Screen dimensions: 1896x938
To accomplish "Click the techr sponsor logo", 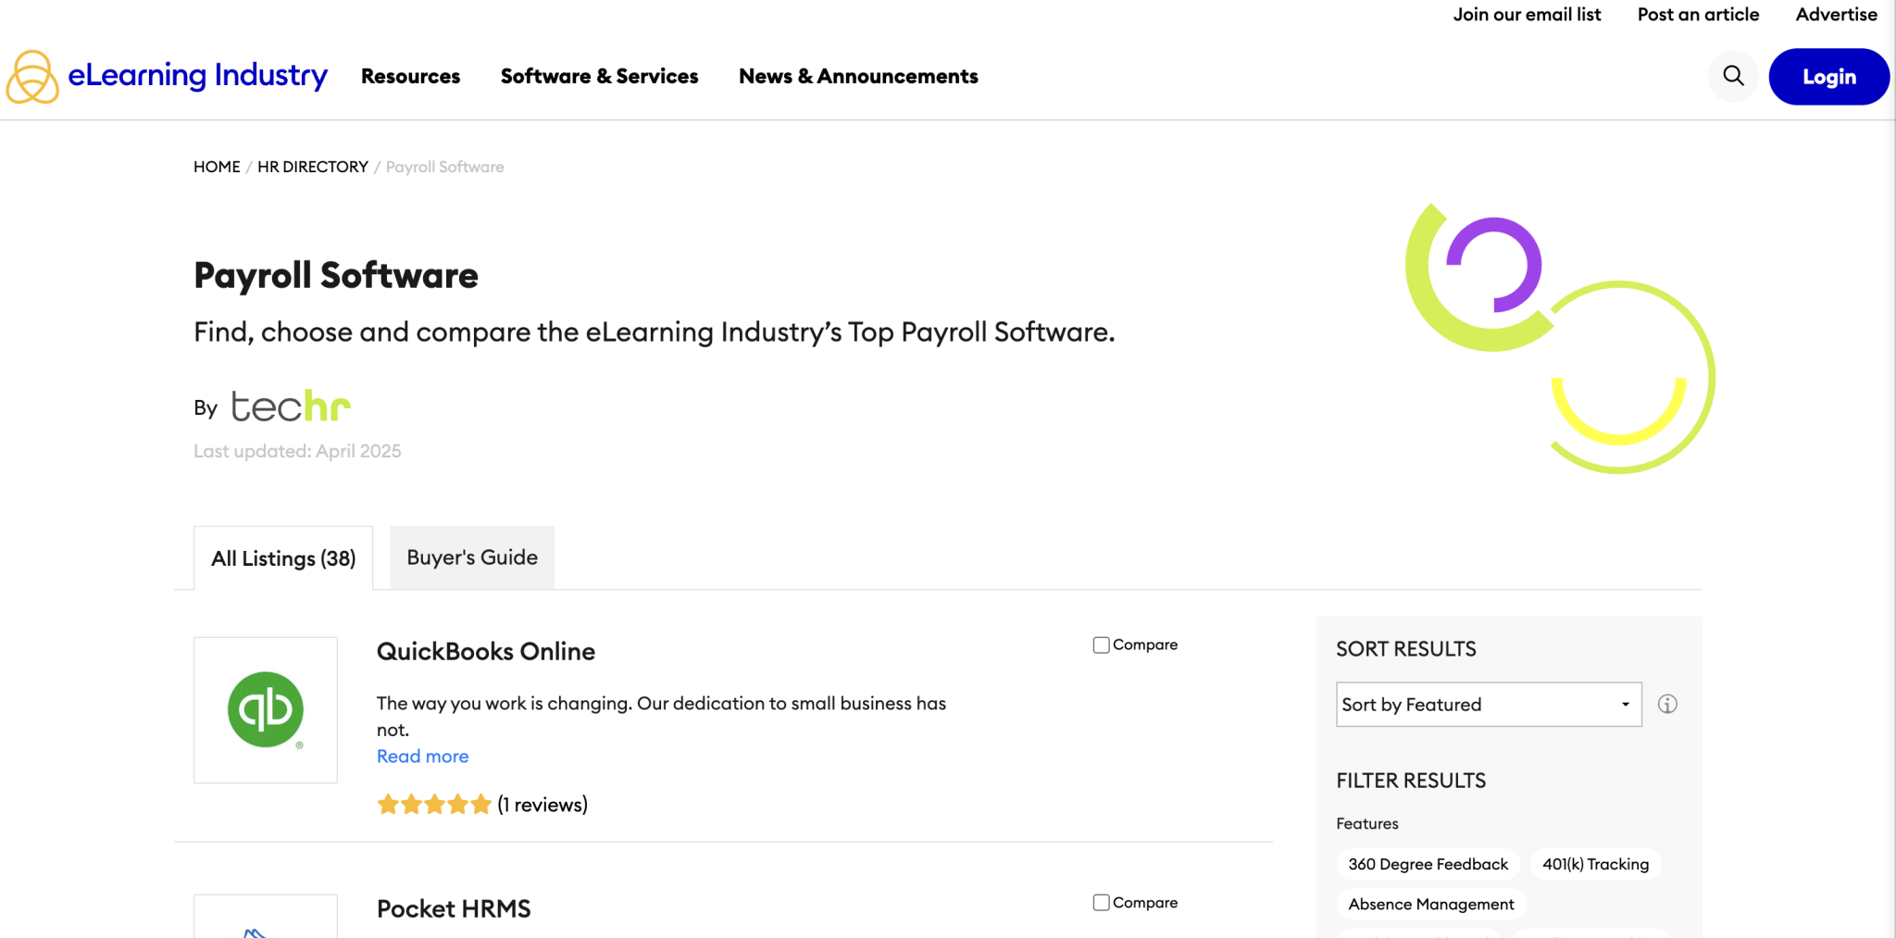I will pyautogui.click(x=291, y=406).
